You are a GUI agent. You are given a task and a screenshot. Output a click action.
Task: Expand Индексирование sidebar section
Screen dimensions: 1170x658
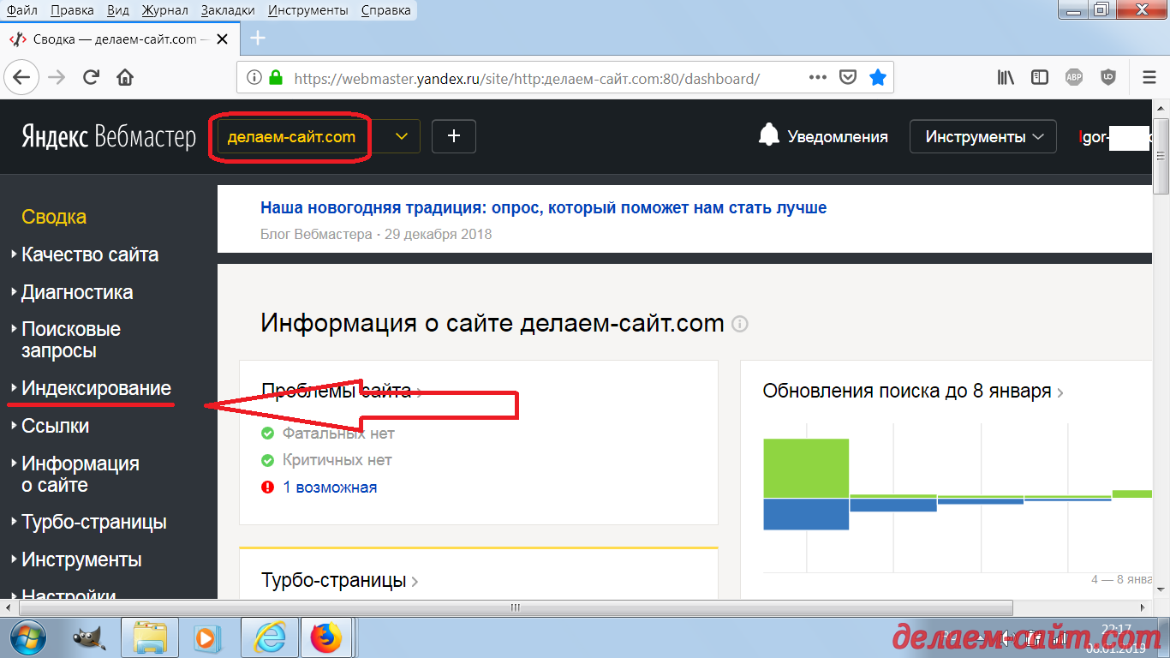tap(96, 388)
